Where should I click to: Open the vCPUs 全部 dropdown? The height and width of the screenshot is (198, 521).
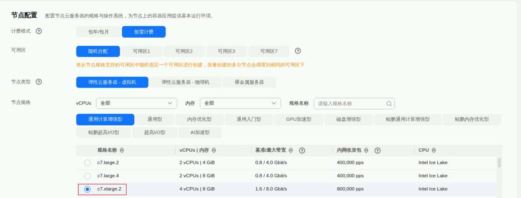tap(136, 103)
